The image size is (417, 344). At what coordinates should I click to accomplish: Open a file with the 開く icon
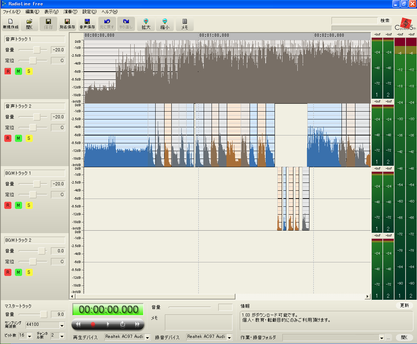(29, 24)
